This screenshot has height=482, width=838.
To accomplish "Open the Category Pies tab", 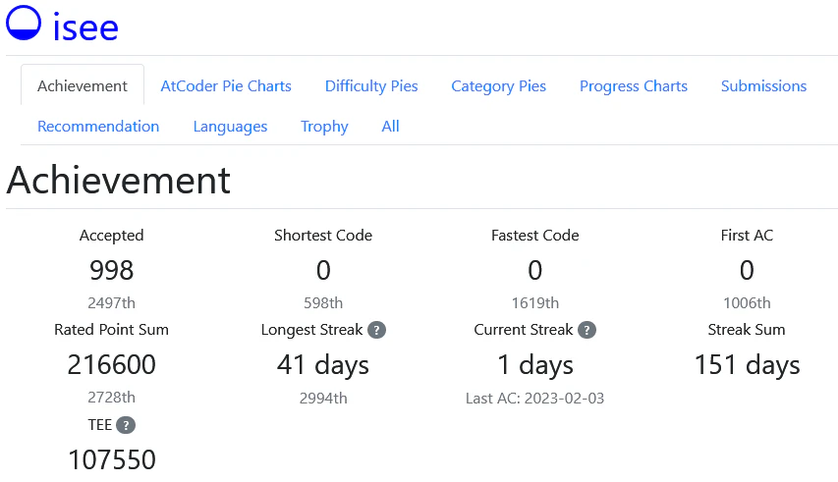I will pyautogui.click(x=499, y=86).
